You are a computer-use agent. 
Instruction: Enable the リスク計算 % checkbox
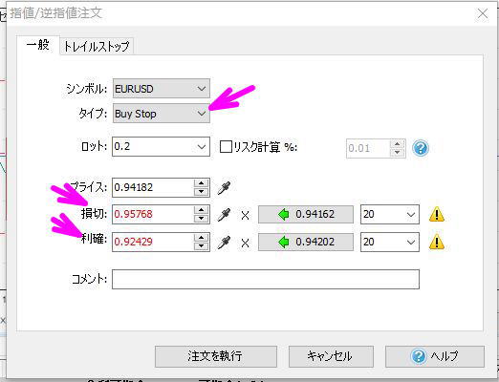[x=226, y=147]
